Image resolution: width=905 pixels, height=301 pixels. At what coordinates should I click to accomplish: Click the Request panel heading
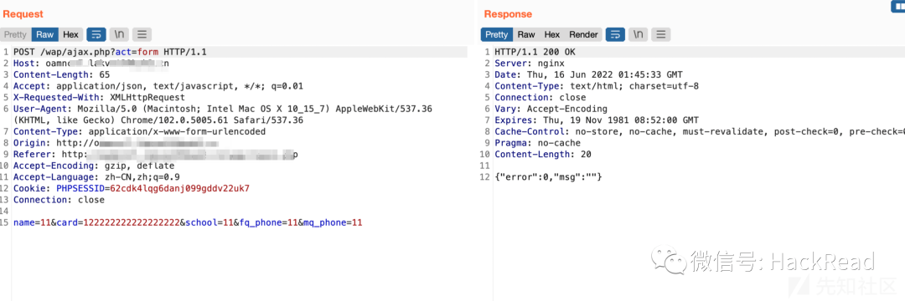click(23, 14)
